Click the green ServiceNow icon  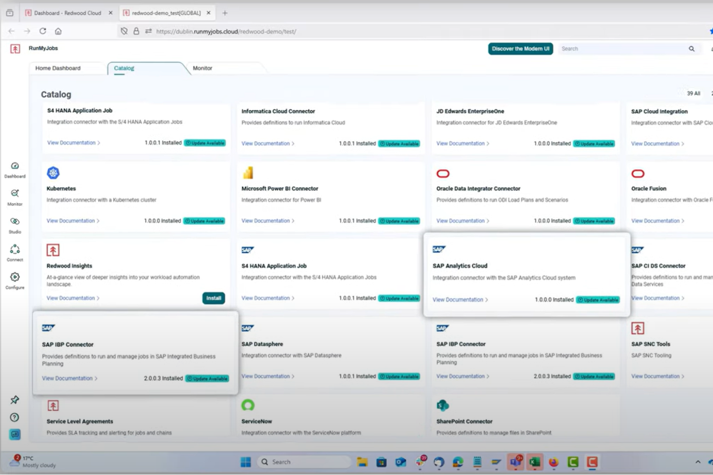[248, 405]
